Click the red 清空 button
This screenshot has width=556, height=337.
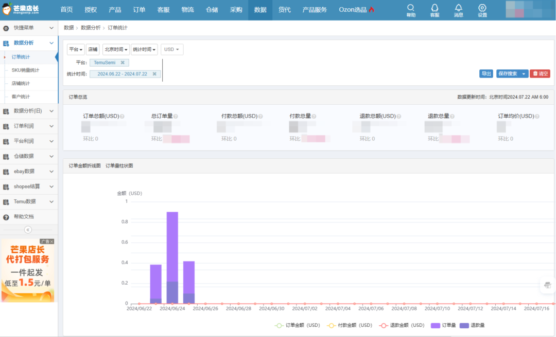tap(540, 73)
